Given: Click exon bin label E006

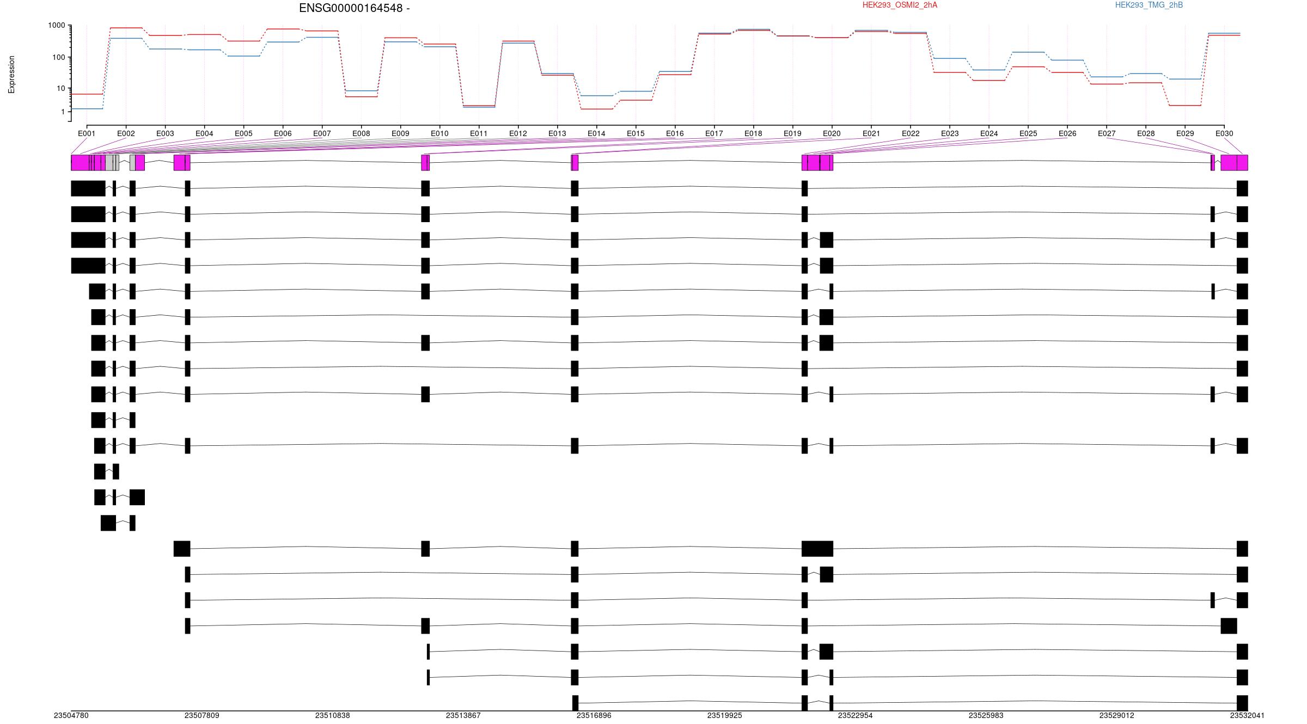Looking at the screenshot, I should [283, 133].
